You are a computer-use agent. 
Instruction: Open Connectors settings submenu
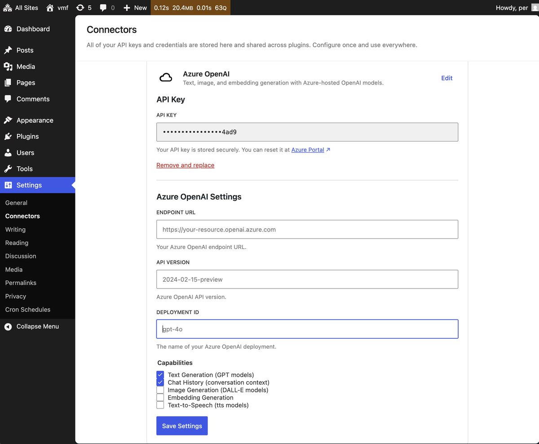[x=22, y=216]
